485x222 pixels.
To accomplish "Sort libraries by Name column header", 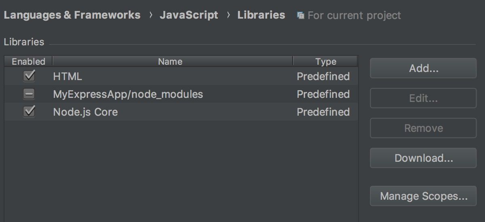I will point(170,61).
